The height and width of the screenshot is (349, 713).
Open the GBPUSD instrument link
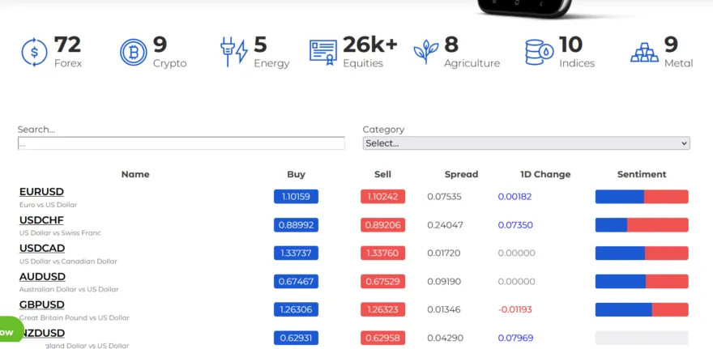click(x=41, y=305)
